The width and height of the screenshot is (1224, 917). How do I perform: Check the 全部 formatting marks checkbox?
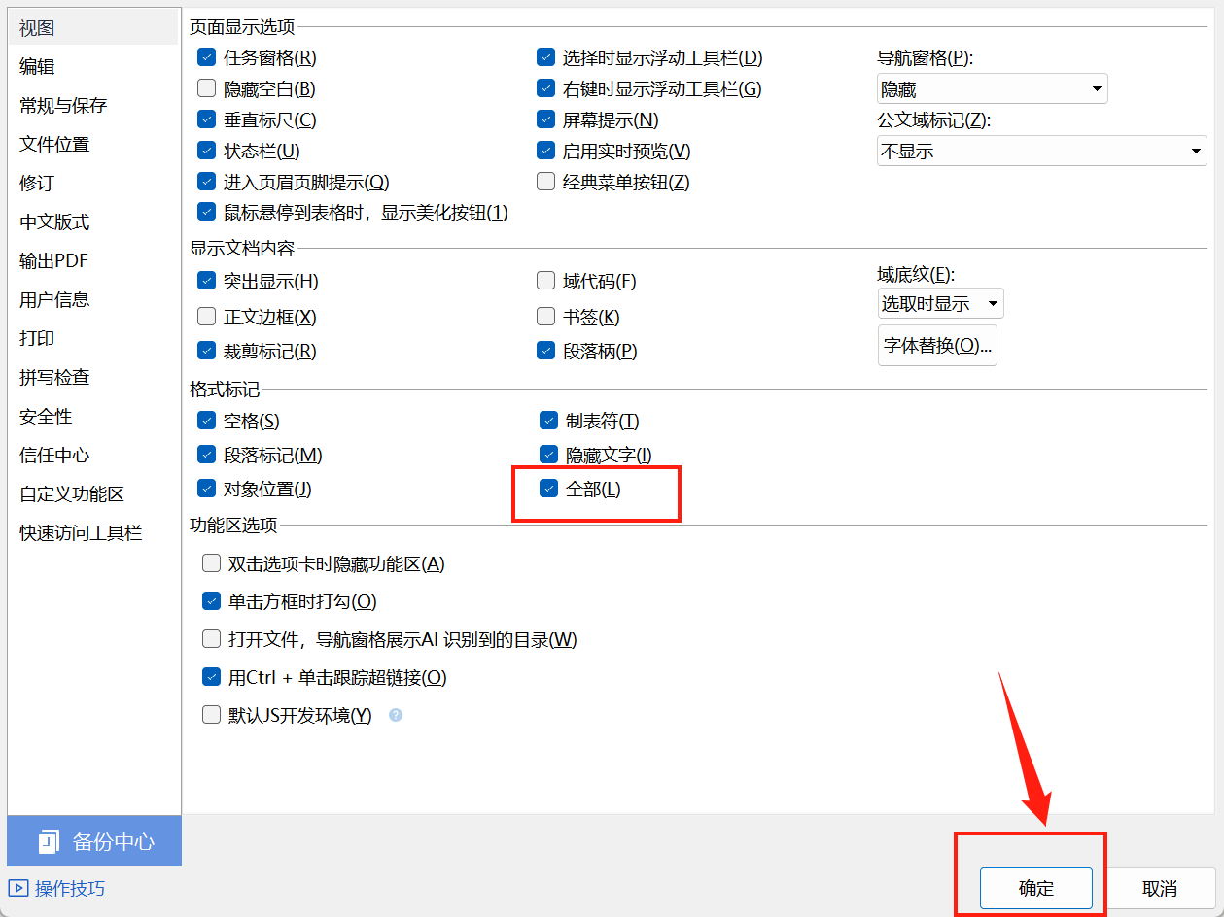[546, 489]
